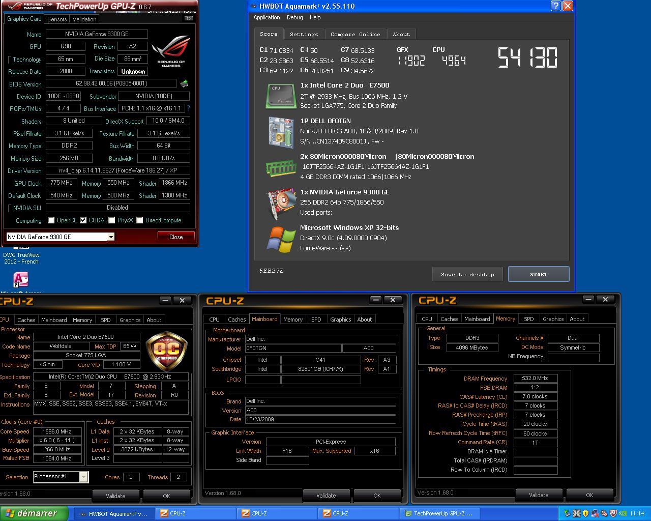Click Validate in CPU-Z Memory window
The image size is (651, 521).
pyautogui.click(x=539, y=495)
